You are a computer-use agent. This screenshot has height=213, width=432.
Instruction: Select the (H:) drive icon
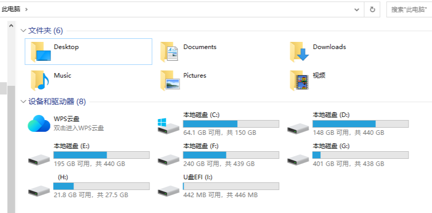tap(39, 191)
